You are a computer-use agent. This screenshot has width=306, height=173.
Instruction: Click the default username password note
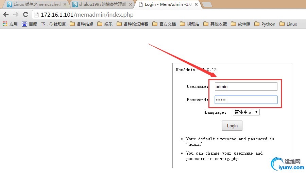click(230, 142)
